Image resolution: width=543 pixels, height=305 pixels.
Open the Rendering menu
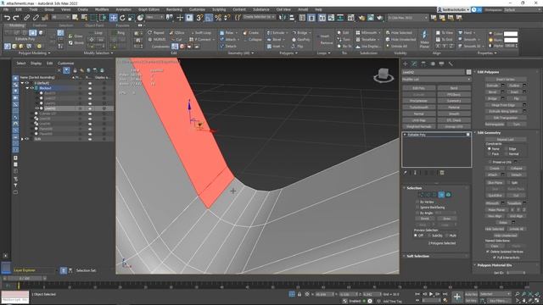coord(174,9)
